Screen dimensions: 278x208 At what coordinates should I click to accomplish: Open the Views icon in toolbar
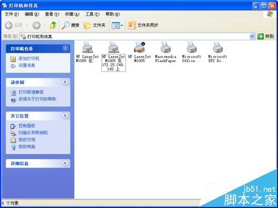click(x=116, y=26)
